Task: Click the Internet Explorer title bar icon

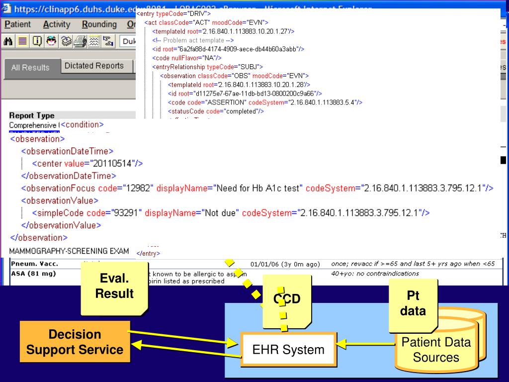Action: (x=6, y=9)
